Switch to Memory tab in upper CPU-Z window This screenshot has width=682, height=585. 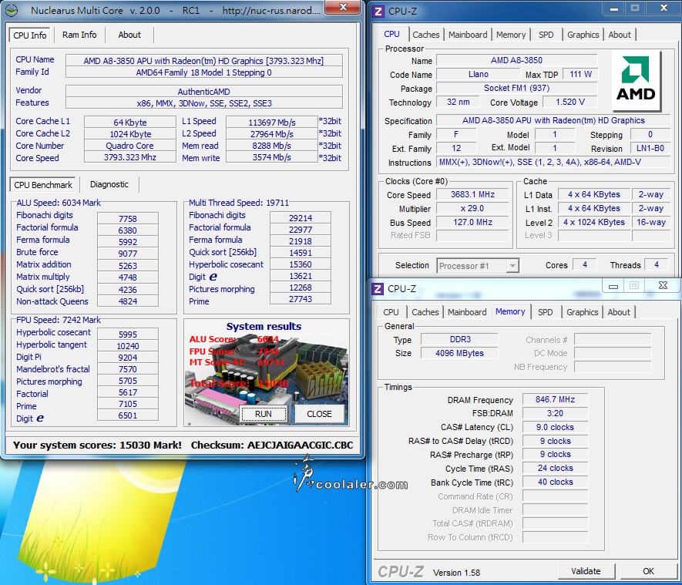point(511,35)
